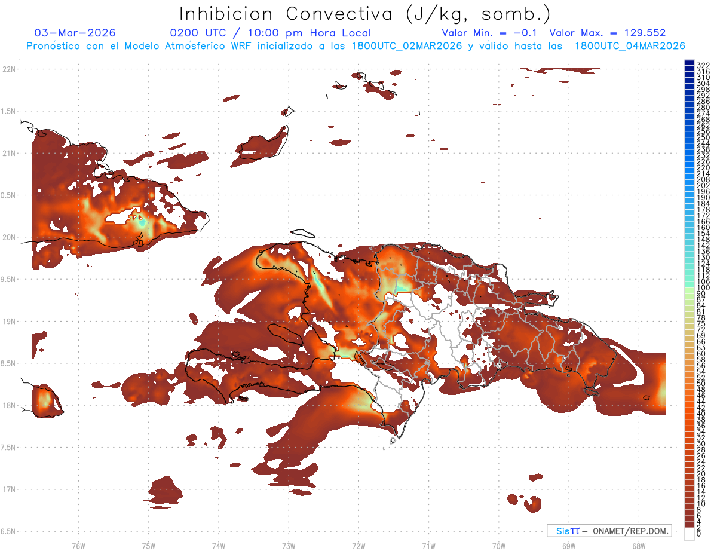Click the "22N" latitude label
This screenshot has width=717, height=554.
[9, 69]
